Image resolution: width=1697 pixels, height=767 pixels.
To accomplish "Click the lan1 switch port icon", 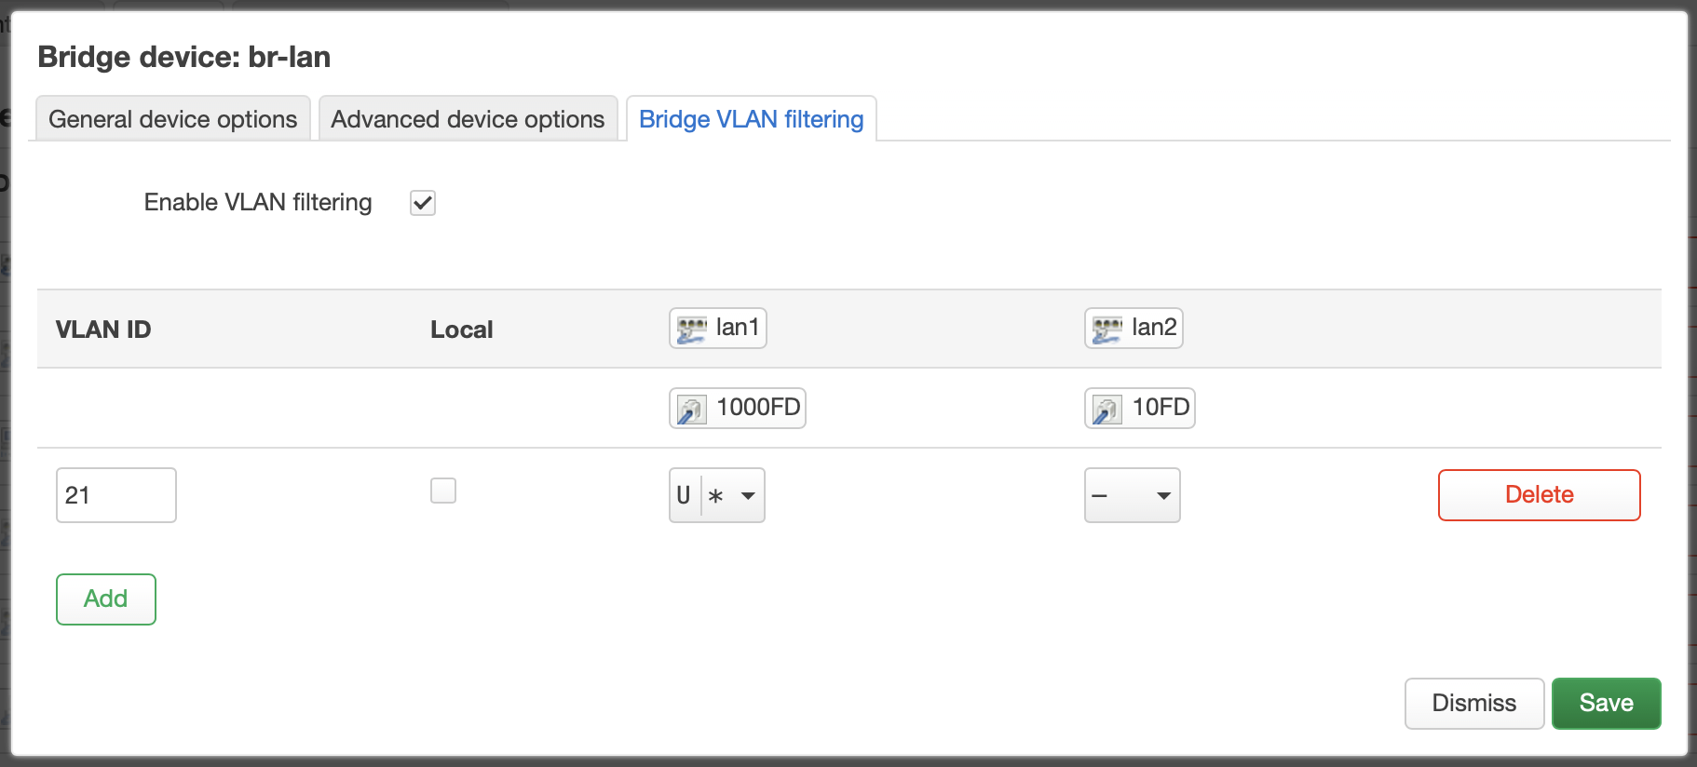I will click(691, 330).
